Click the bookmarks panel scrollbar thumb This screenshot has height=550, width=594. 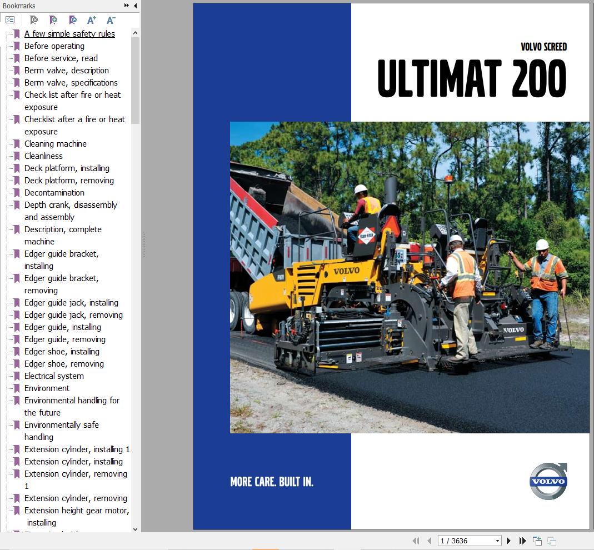[x=135, y=81]
